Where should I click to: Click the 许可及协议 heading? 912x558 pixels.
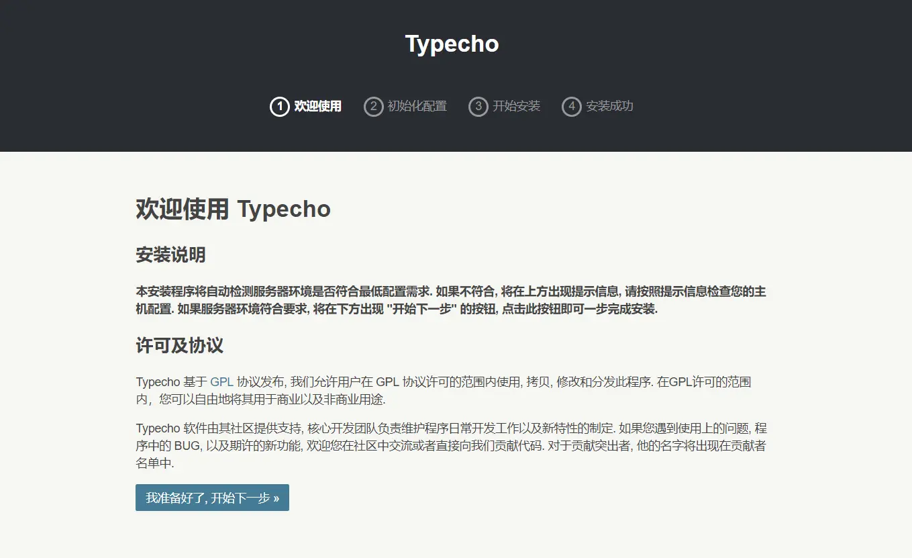[179, 346]
